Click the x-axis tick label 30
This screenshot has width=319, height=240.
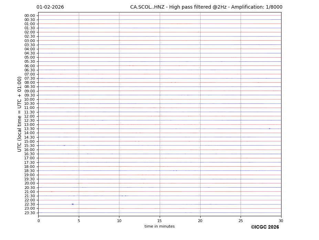[281, 221]
